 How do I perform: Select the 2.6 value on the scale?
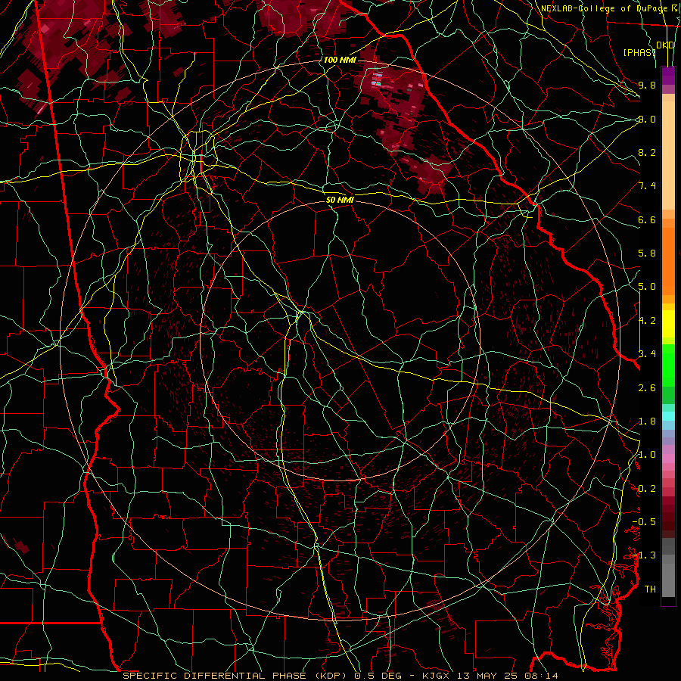(647, 388)
